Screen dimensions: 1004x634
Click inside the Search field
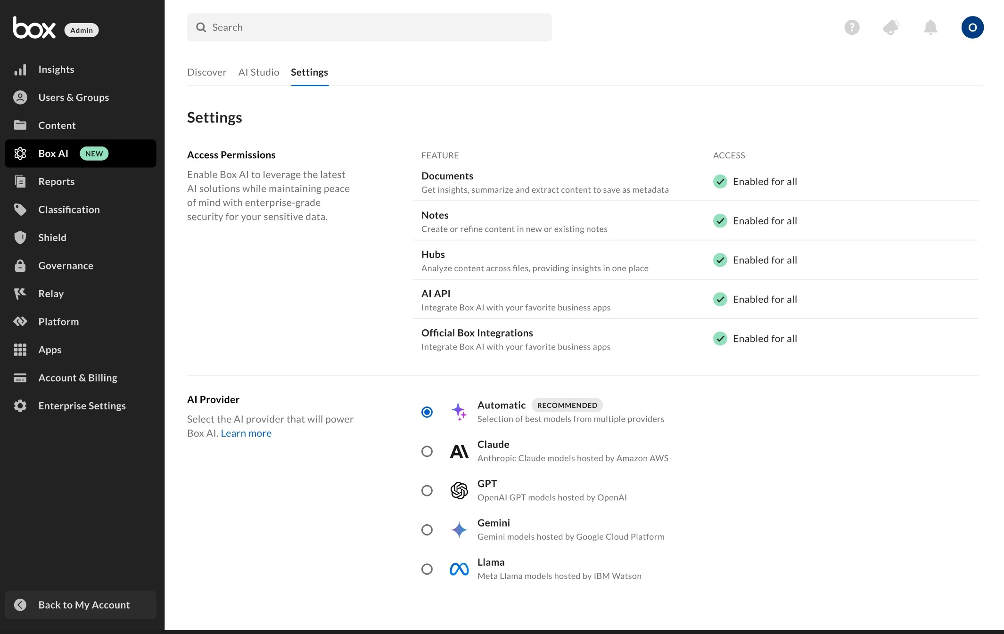369,27
